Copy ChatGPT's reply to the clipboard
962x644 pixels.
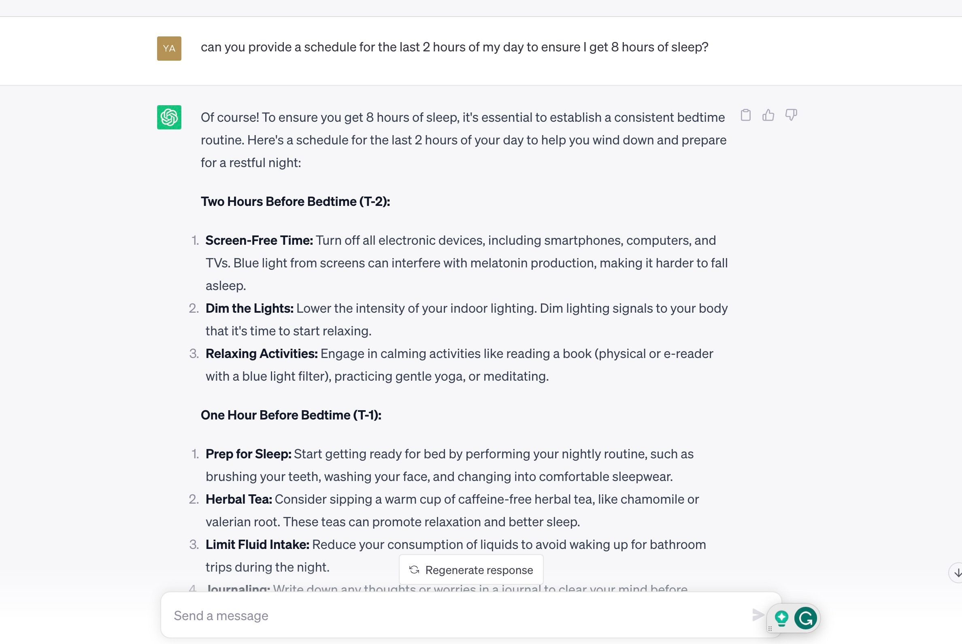click(x=746, y=115)
